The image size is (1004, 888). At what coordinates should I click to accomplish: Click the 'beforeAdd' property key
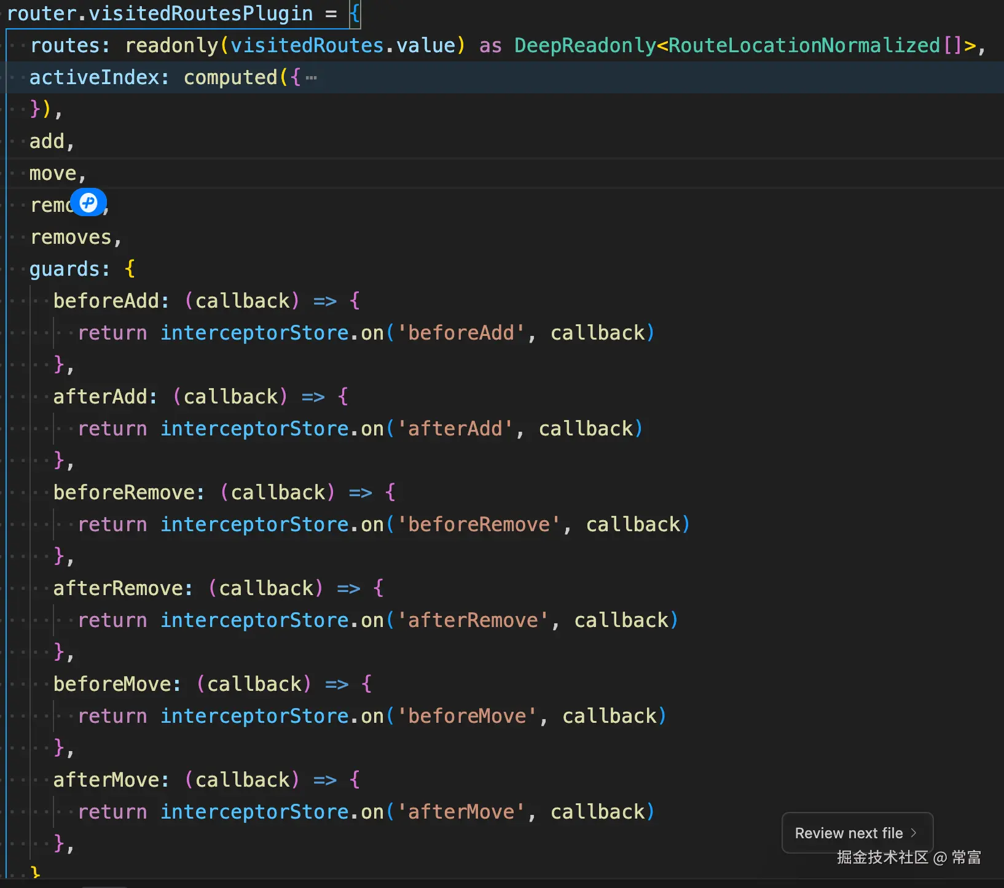pyautogui.click(x=106, y=301)
